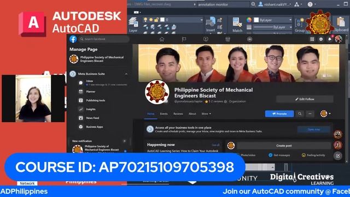Click the page profile picture
The image size is (350, 197).
[x=157, y=92]
